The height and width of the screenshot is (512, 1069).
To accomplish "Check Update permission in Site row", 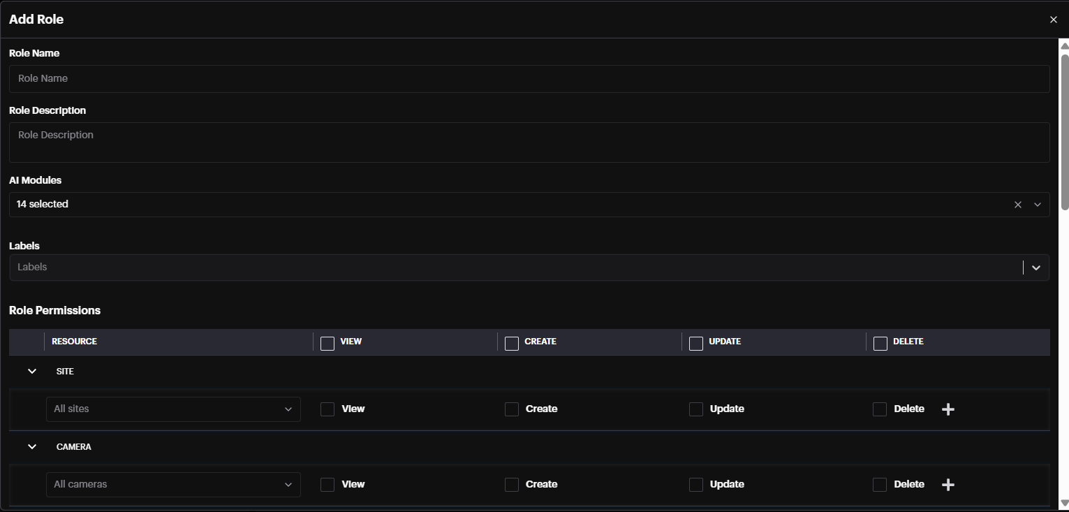I will point(695,409).
